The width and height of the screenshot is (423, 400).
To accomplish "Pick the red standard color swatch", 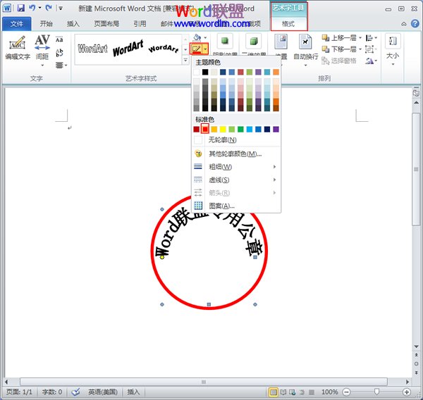I will click(x=205, y=130).
